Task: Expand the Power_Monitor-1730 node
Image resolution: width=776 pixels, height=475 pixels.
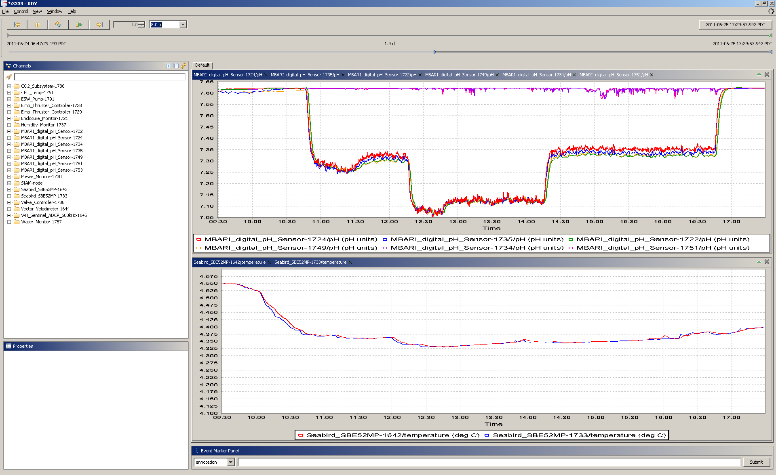Action: click(x=9, y=177)
